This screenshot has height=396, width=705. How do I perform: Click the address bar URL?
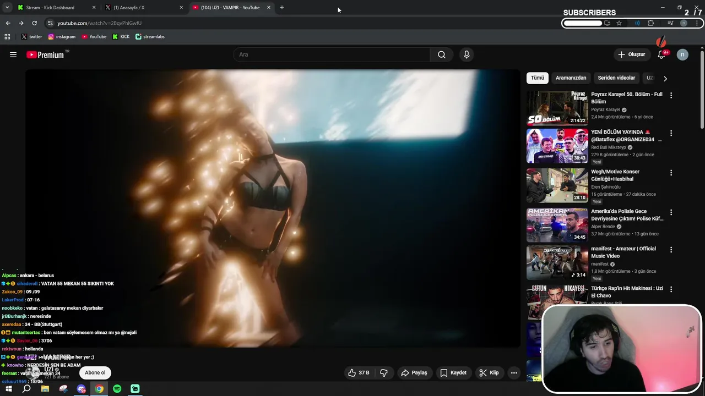[100, 23]
